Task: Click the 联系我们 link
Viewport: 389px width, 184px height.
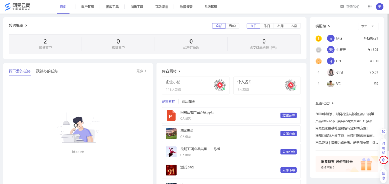Action: pos(353,7)
